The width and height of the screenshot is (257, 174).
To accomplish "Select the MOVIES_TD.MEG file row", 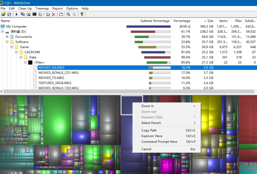I will (51, 78).
